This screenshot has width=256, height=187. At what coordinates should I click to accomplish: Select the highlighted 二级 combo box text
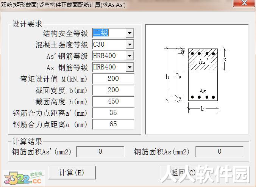tap(101, 33)
